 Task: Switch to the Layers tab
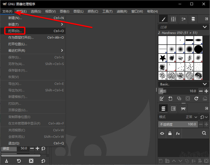163,109
